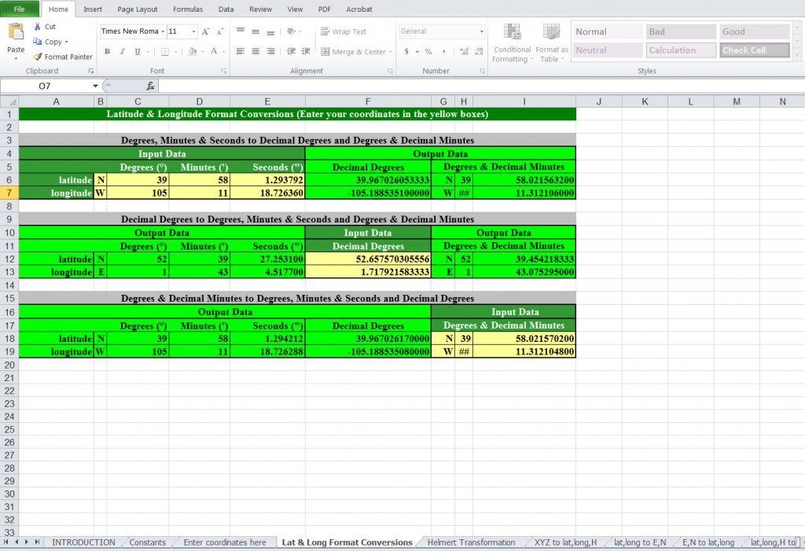The width and height of the screenshot is (805, 551).
Task: Toggle Bold formatting
Action: pyautogui.click(x=107, y=52)
